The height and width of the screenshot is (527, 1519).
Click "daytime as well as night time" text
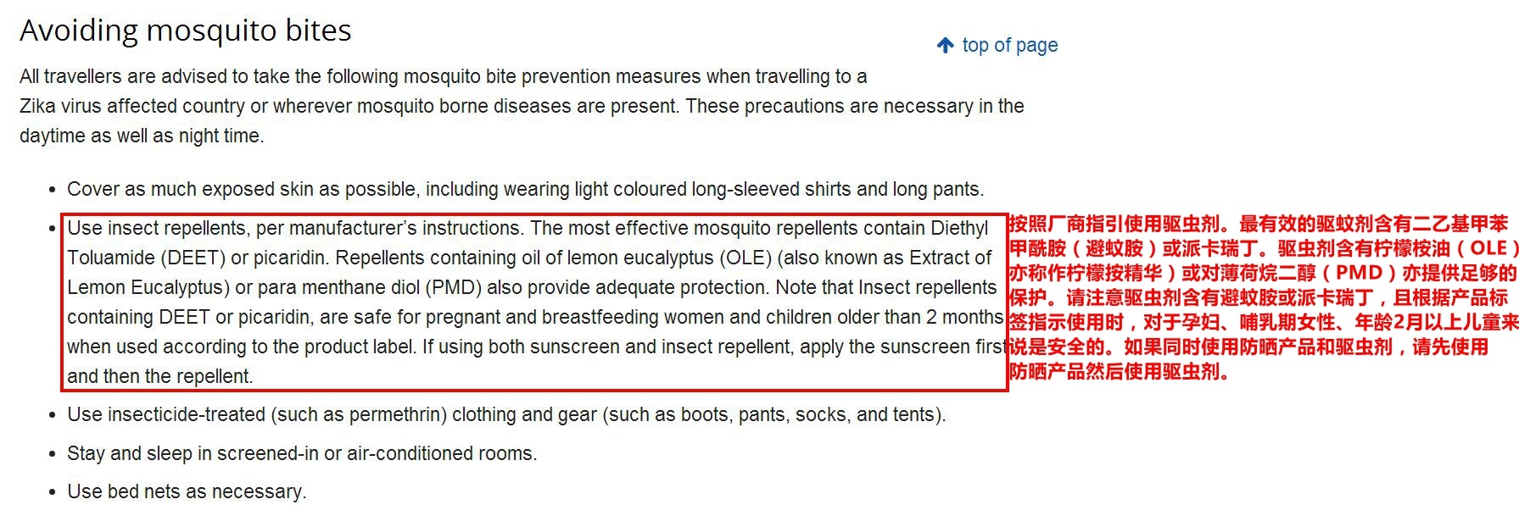[141, 136]
